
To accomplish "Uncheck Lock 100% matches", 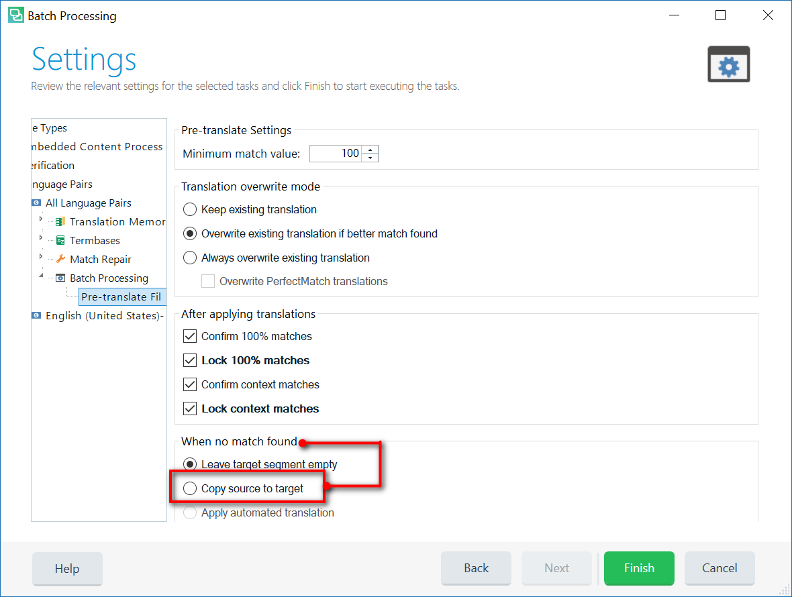I will click(x=190, y=360).
